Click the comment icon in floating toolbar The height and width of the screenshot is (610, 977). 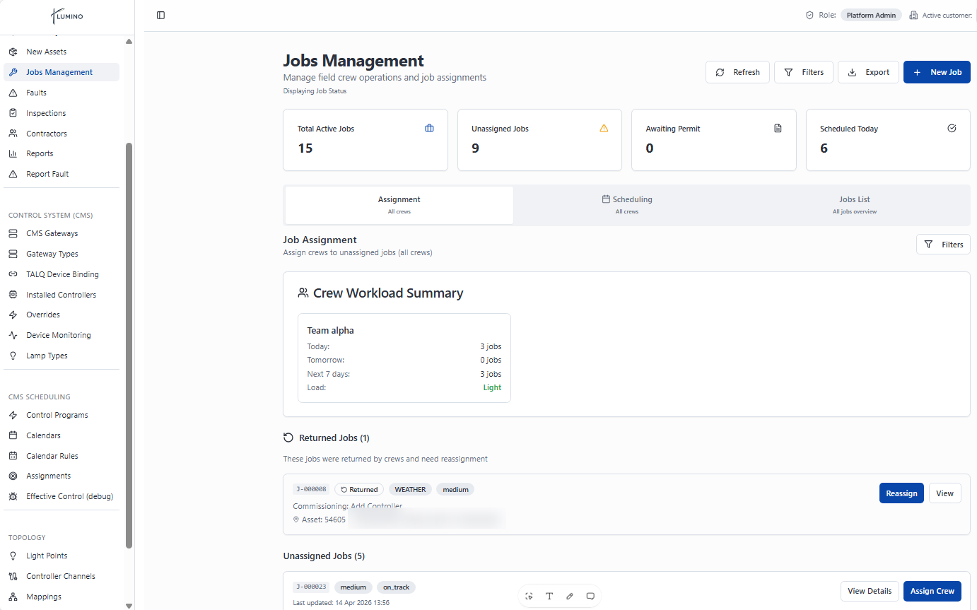pos(590,596)
